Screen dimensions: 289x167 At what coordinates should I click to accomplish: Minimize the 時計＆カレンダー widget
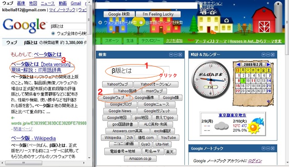(x=268, y=55)
